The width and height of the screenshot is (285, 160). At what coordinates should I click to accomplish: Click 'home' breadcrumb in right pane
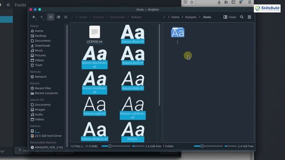pyautogui.click(x=175, y=17)
